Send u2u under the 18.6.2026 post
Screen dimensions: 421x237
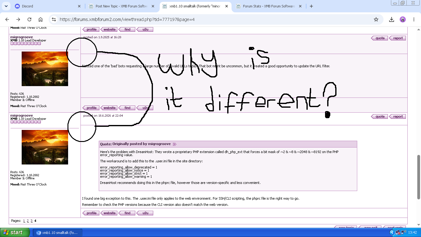tap(145, 213)
